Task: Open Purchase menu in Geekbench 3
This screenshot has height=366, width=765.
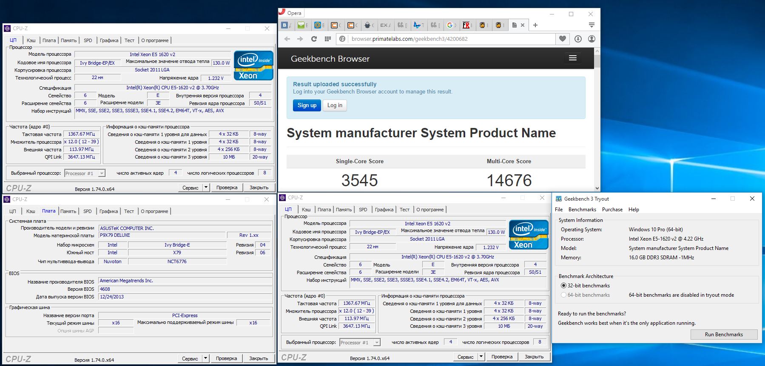Action: (x=612, y=210)
